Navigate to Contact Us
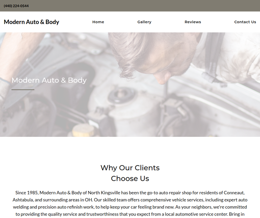 click(x=245, y=22)
